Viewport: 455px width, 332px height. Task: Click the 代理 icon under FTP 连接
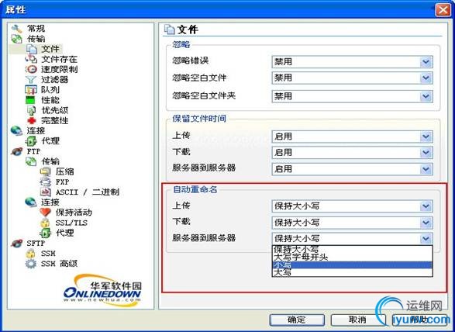[46, 233]
